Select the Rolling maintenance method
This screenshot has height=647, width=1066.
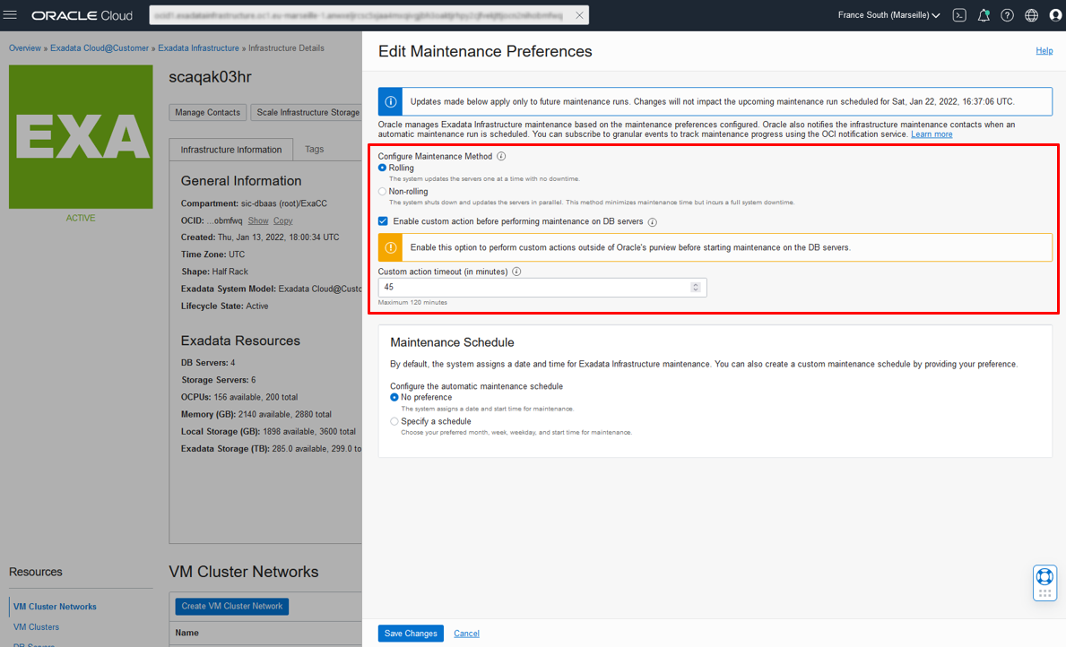382,168
